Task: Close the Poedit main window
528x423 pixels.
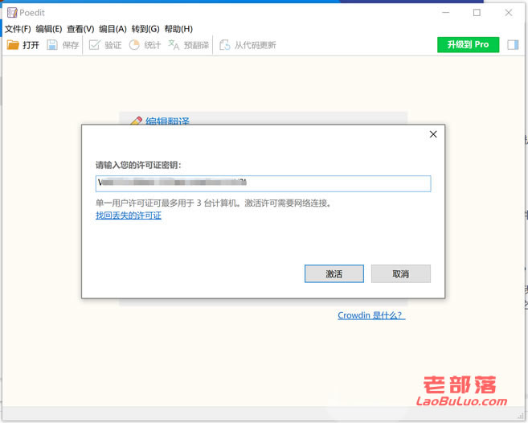Action: point(509,13)
